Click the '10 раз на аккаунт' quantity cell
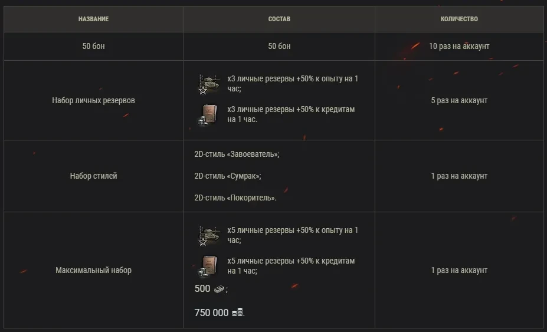This screenshot has width=547, height=332. click(459, 46)
